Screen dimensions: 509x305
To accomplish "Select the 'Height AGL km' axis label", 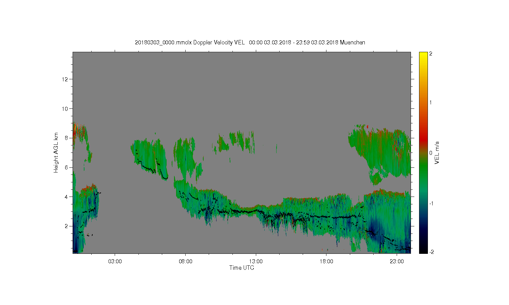I will coord(56,152).
